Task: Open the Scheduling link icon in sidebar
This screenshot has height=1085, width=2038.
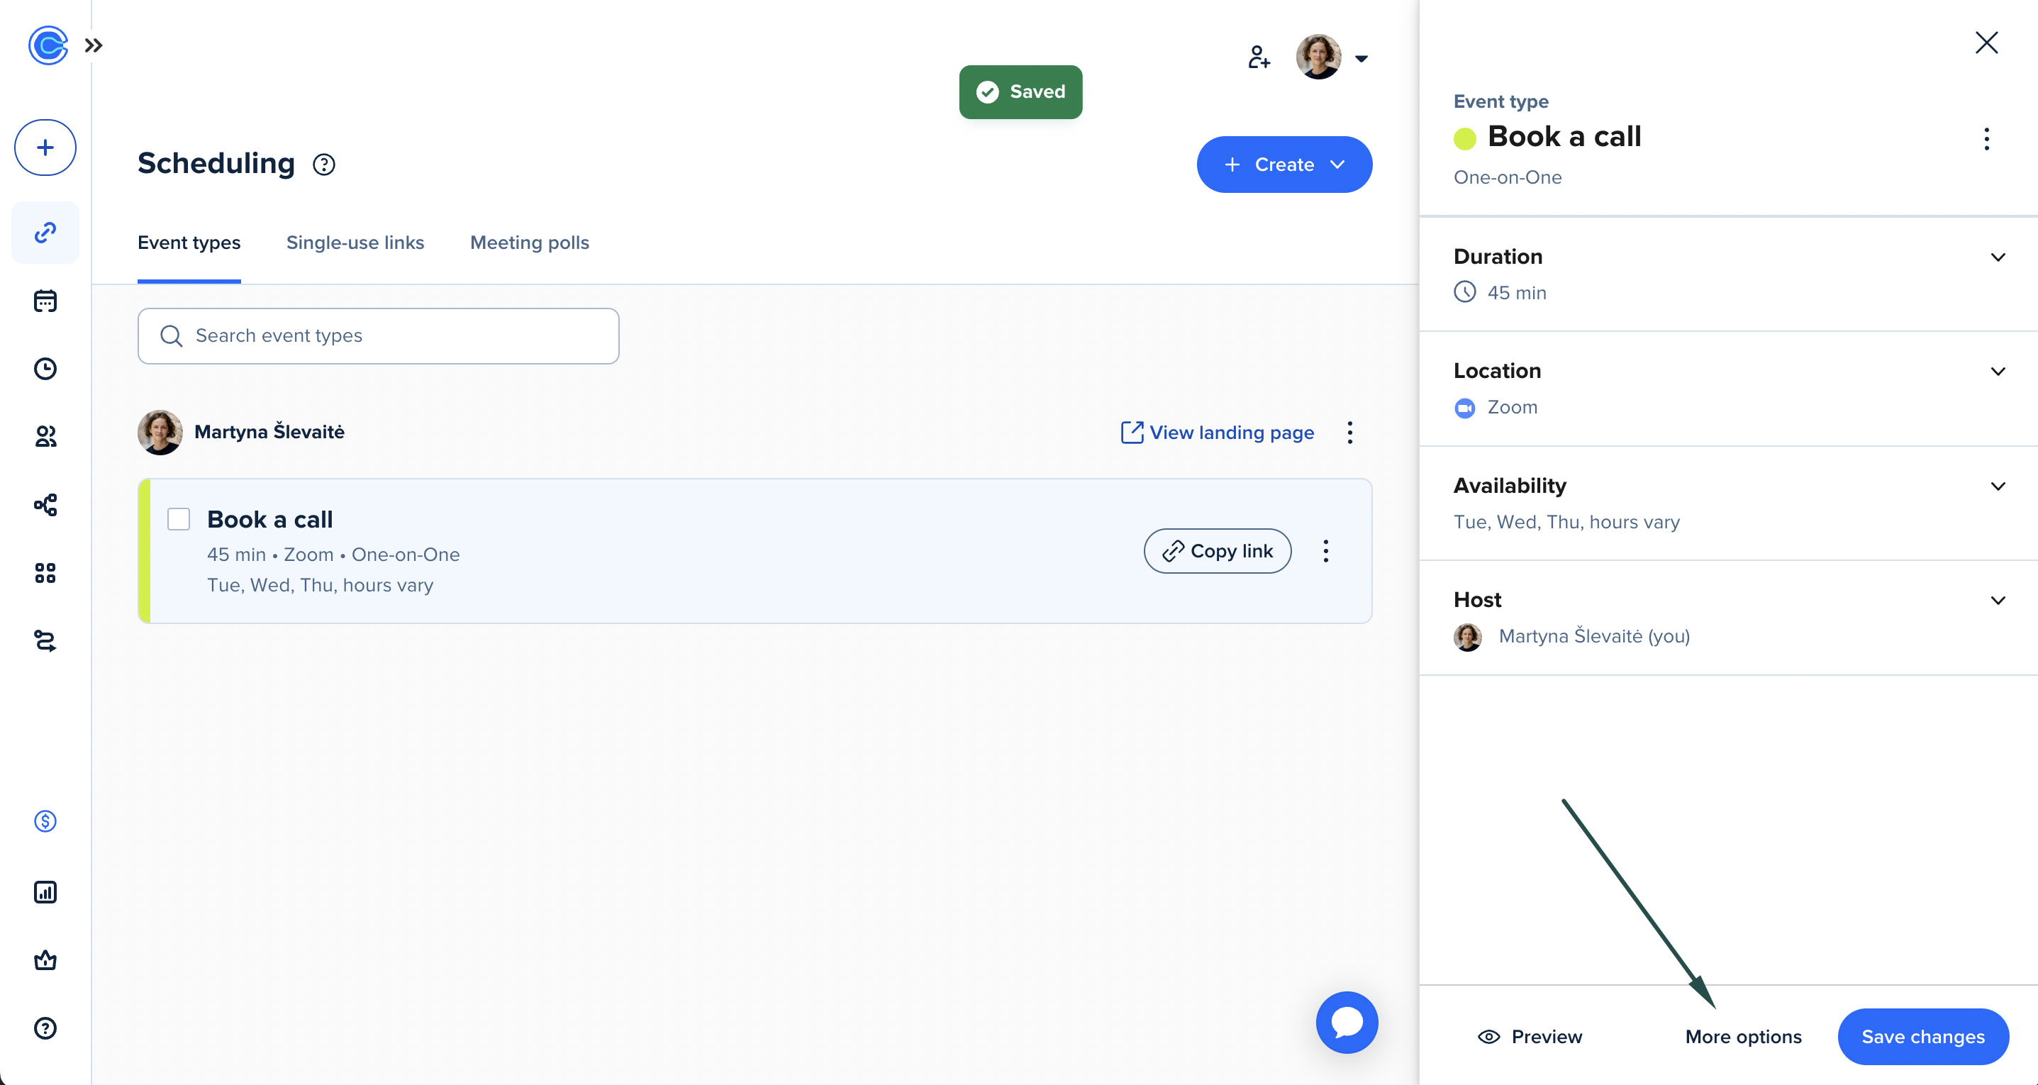Action: tap(45, 233)
